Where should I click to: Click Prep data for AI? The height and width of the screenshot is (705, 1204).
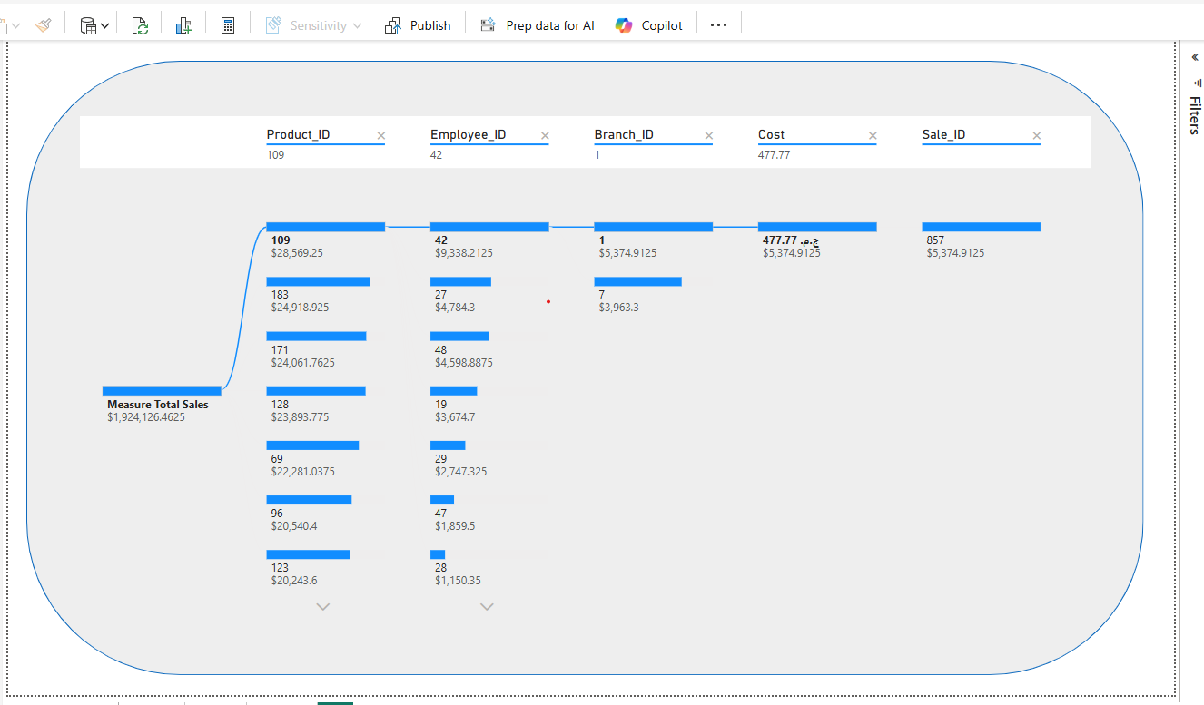(537, 25)
